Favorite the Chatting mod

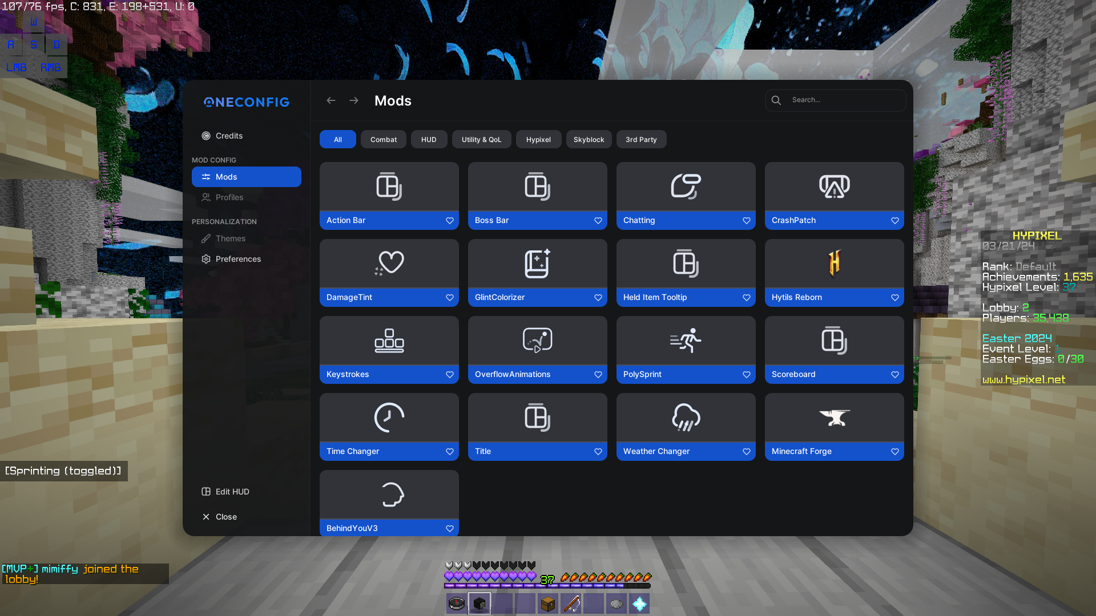point(747,221)
